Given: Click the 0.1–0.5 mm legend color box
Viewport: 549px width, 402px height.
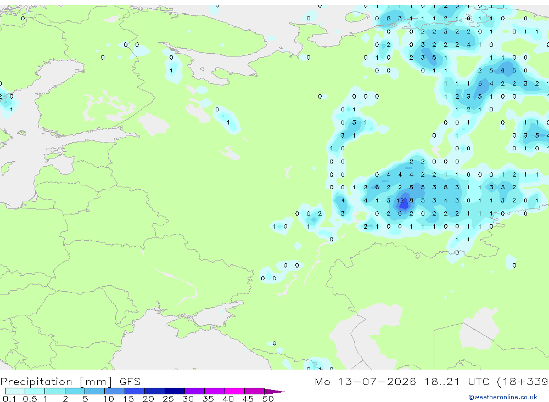Looking at the screenshot, I should tap(15, 391).
